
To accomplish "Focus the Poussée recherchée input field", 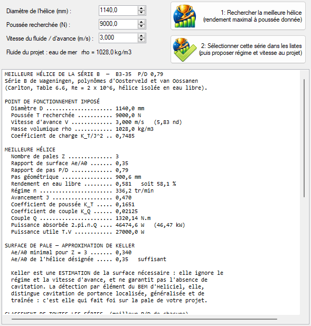I will [118, 24].
